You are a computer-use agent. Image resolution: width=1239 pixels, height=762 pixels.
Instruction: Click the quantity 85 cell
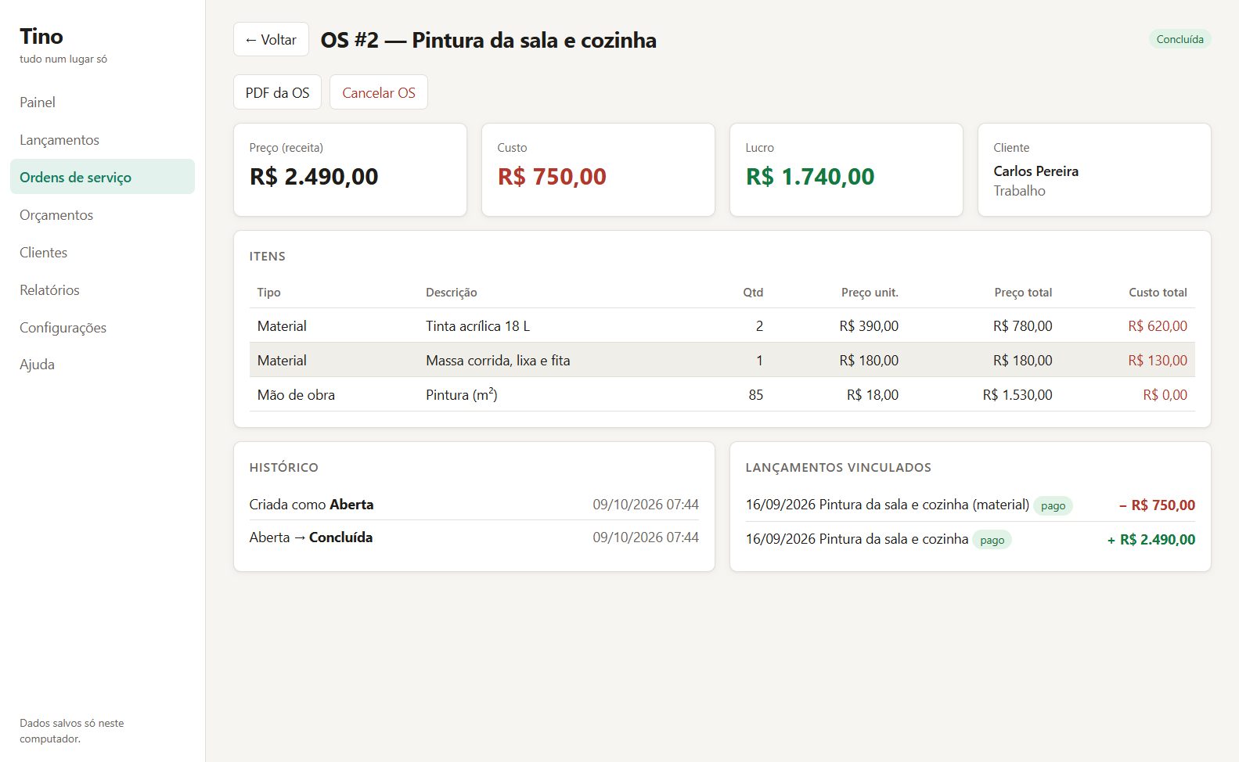pos(755,395)
